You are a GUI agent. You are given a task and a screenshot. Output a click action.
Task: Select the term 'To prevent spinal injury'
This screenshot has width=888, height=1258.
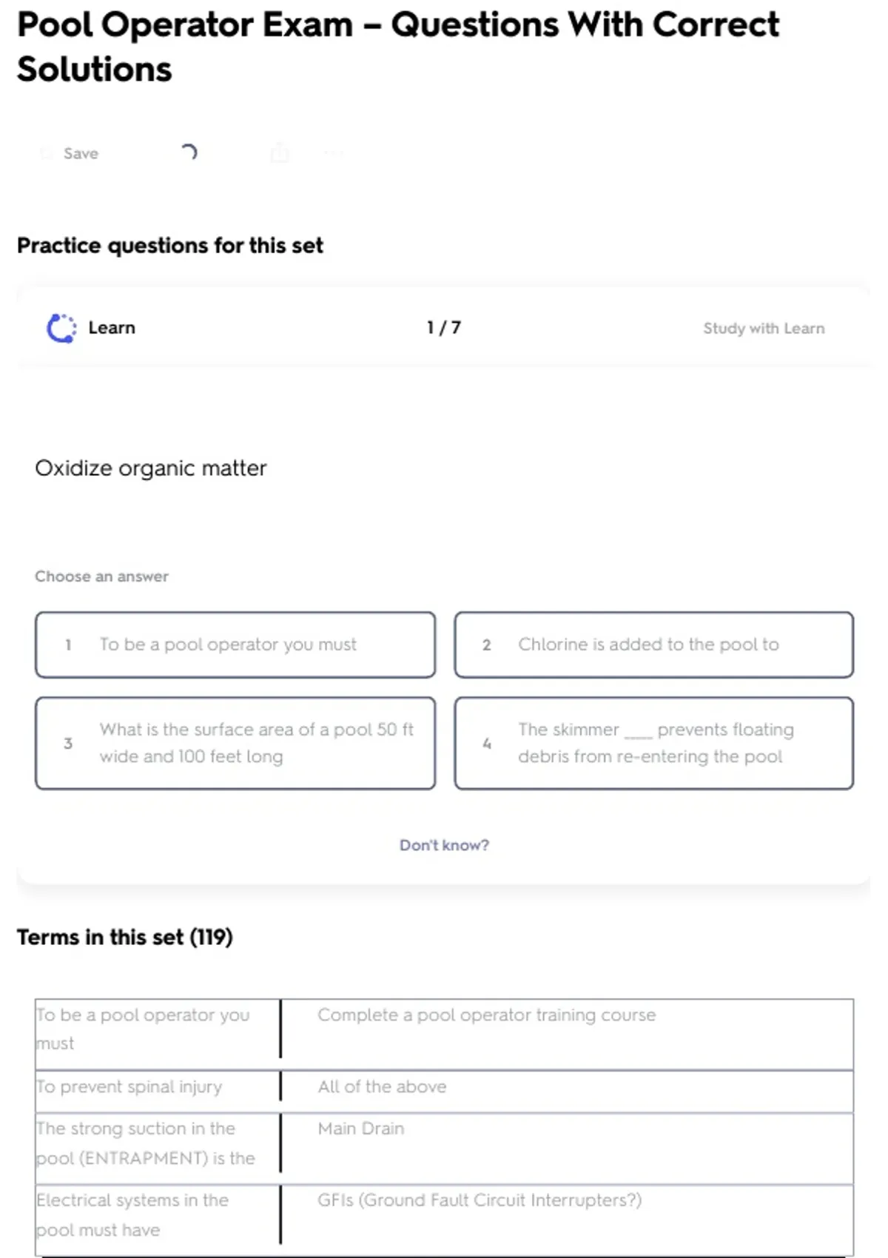129,1087
